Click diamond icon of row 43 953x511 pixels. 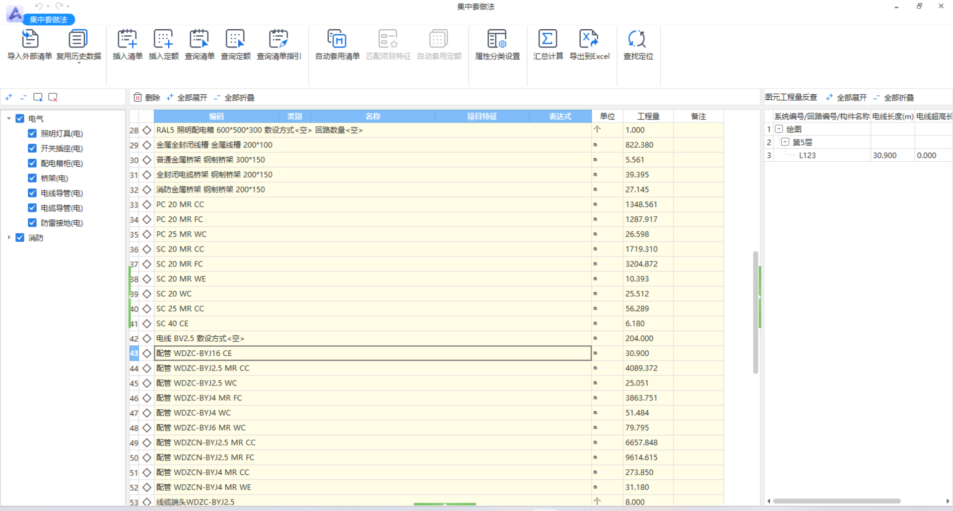[146, 353]
